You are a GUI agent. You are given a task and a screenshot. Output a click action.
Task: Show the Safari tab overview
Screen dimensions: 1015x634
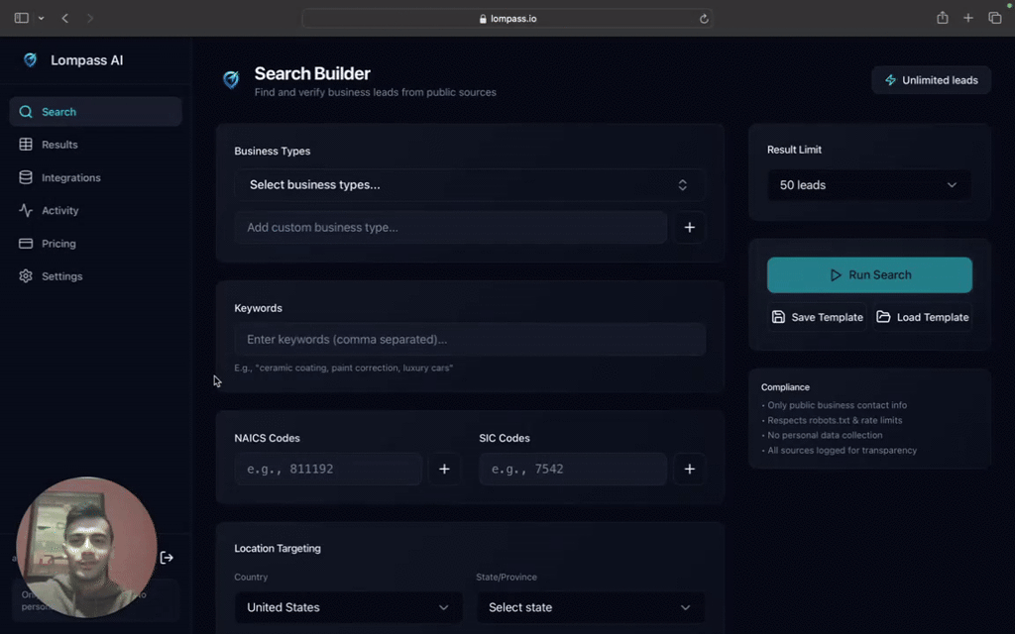point(995,18)
